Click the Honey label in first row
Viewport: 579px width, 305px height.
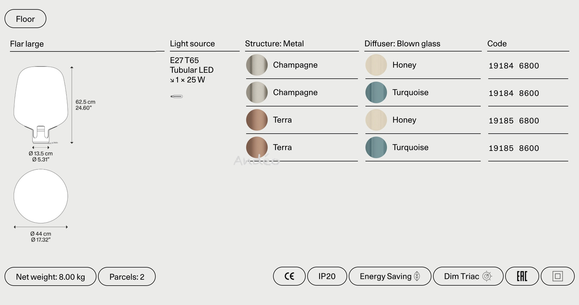(x=404, y=65)
